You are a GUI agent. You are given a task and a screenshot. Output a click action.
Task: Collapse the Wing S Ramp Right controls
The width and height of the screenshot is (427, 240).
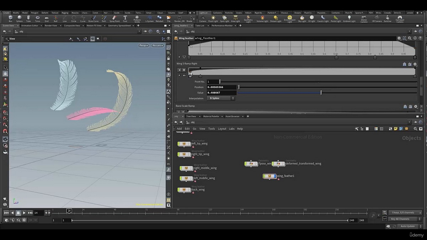(179, 75)
